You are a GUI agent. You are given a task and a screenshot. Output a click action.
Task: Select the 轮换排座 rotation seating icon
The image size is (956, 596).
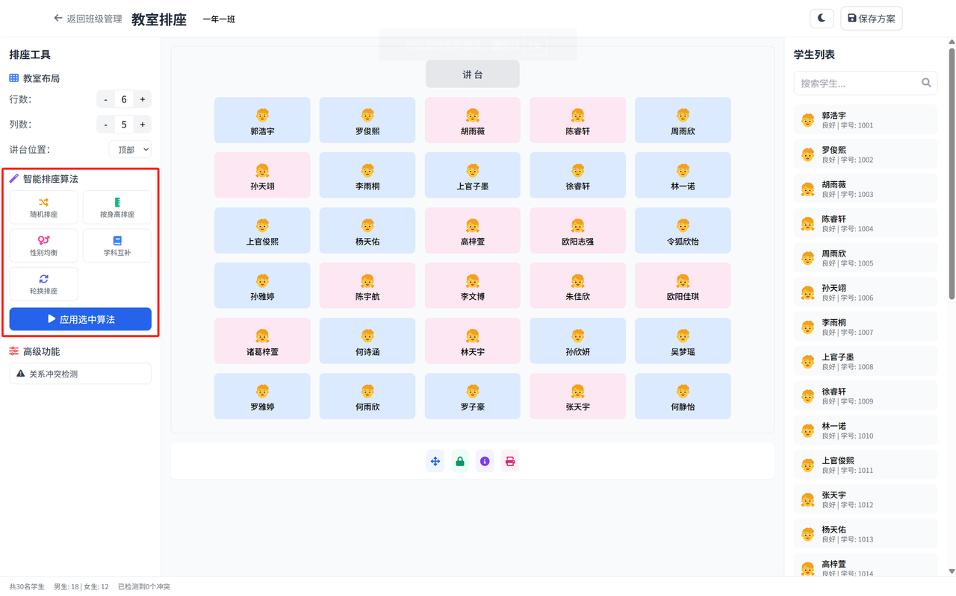(43, 283)
